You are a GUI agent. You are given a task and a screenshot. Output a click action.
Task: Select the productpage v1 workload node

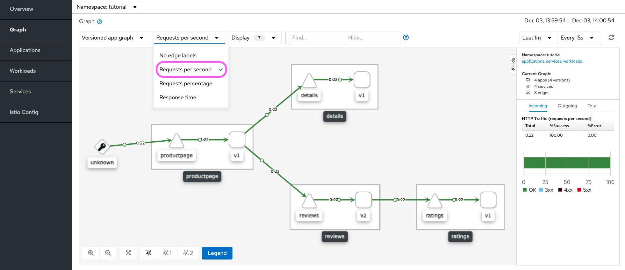(x=237, y=140)
